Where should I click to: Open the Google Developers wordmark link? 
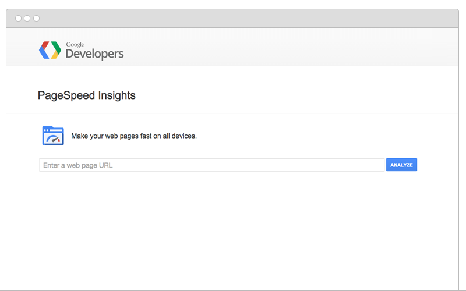tap(94, 51)
